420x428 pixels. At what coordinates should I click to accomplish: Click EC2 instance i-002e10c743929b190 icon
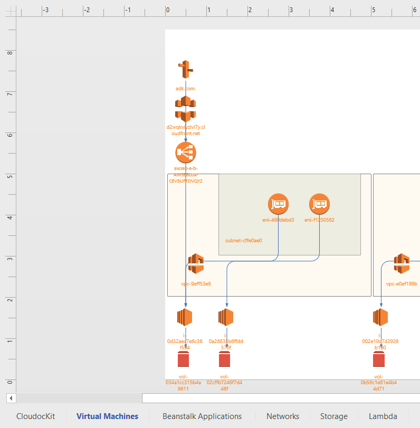pos(380,317)
